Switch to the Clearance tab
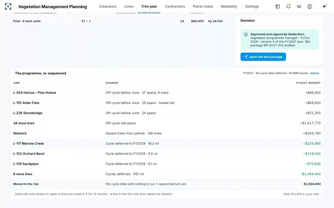The image size is (334, 208). pos(108,6)
